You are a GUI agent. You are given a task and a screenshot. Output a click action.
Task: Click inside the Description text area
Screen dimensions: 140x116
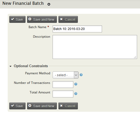point(95,47)
